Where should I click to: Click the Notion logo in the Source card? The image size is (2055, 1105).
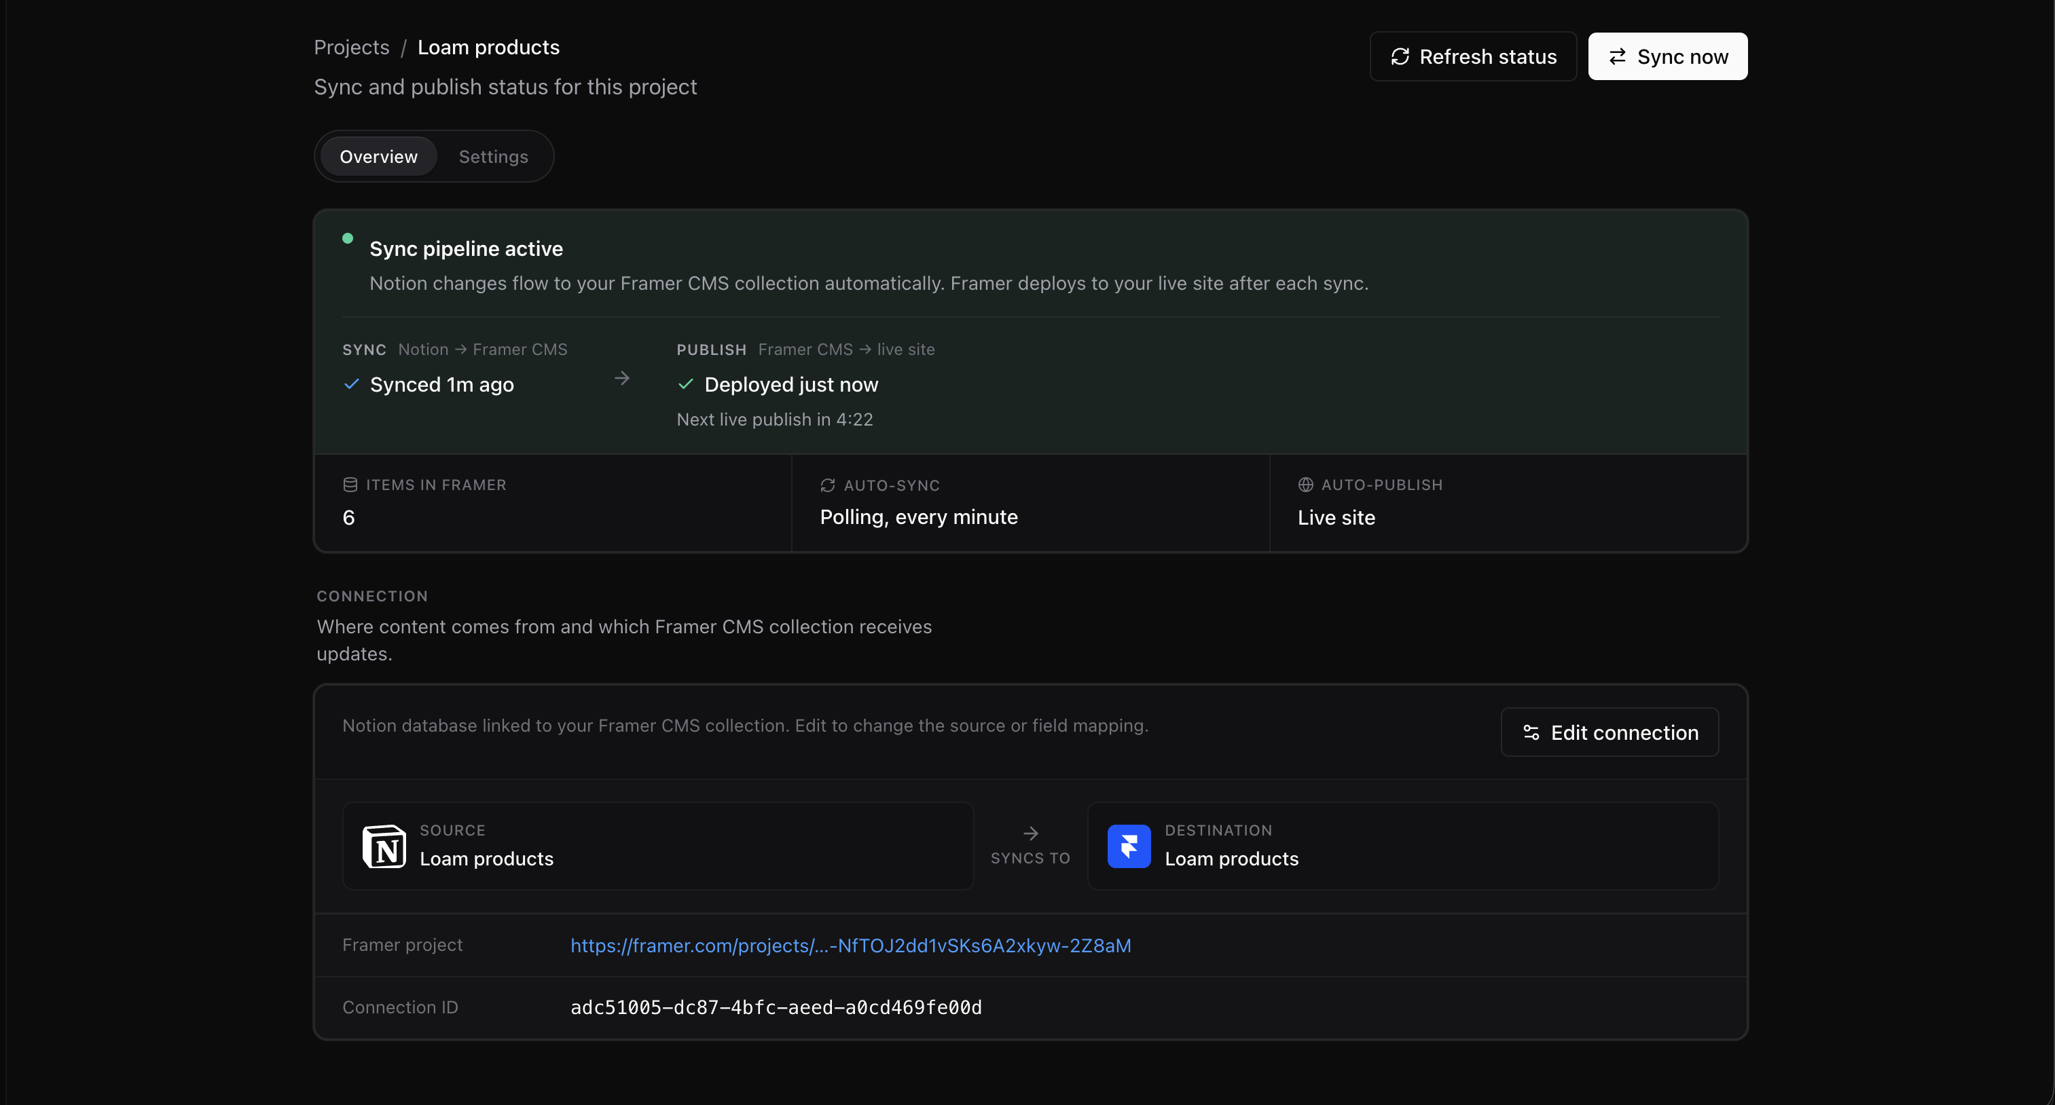click(x=384, y=846)
